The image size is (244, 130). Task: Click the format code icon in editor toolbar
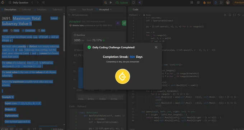225,15
